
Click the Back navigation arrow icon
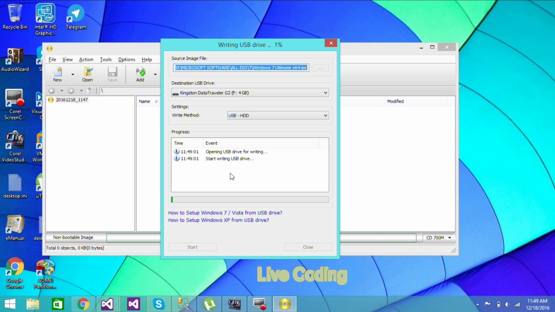click(52, 91)
